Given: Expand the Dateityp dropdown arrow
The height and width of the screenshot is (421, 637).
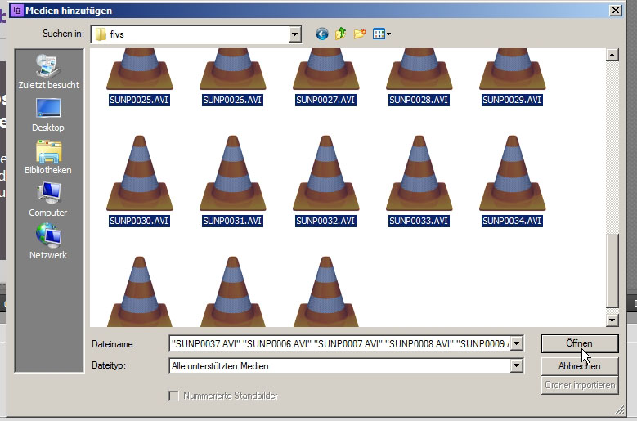Looking at the screenshot, I should tap(516, 365).
